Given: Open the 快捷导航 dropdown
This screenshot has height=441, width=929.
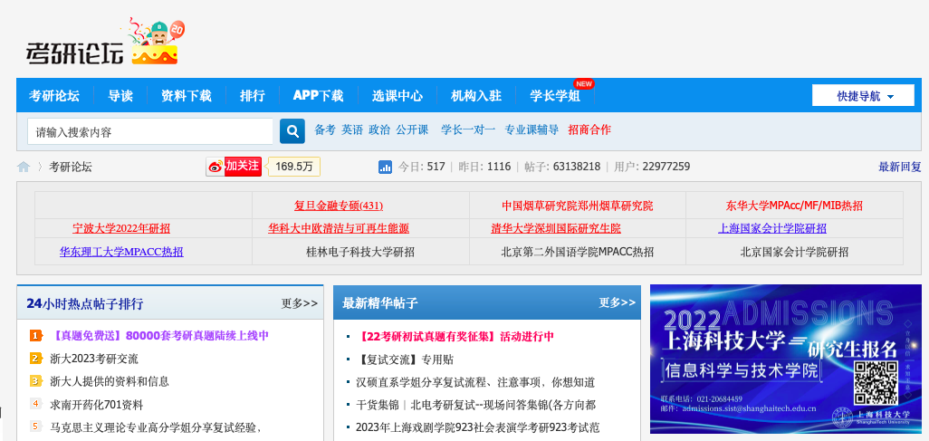Looking at the screenshot, I should pyautogui.click(x=863, y=95).
